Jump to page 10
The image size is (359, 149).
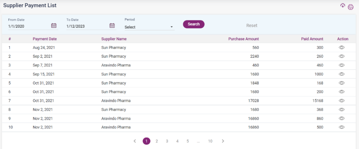point(210,141)
